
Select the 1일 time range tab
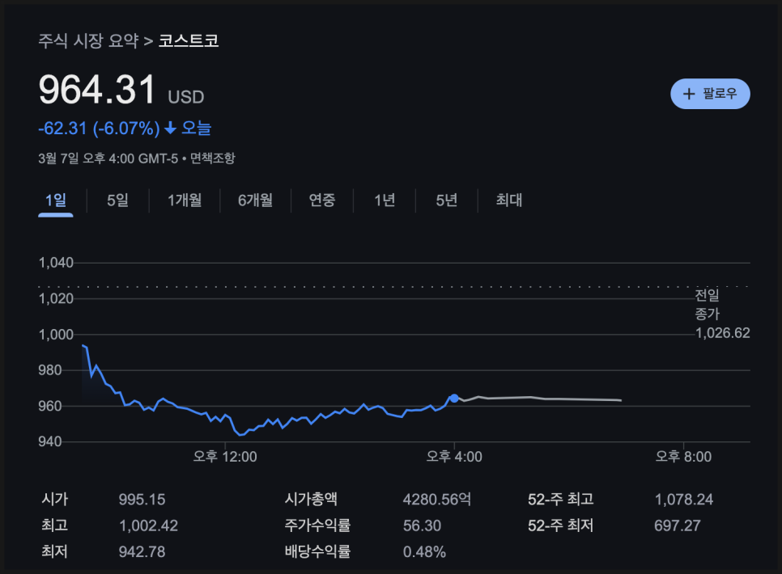55,200
